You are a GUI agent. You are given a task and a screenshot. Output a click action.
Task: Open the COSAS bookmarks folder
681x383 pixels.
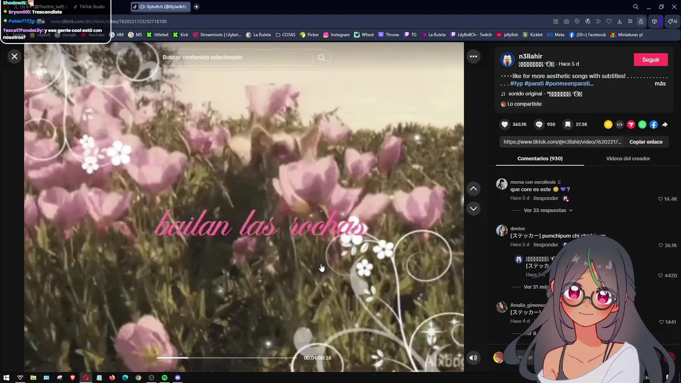(x=285, y=35)
